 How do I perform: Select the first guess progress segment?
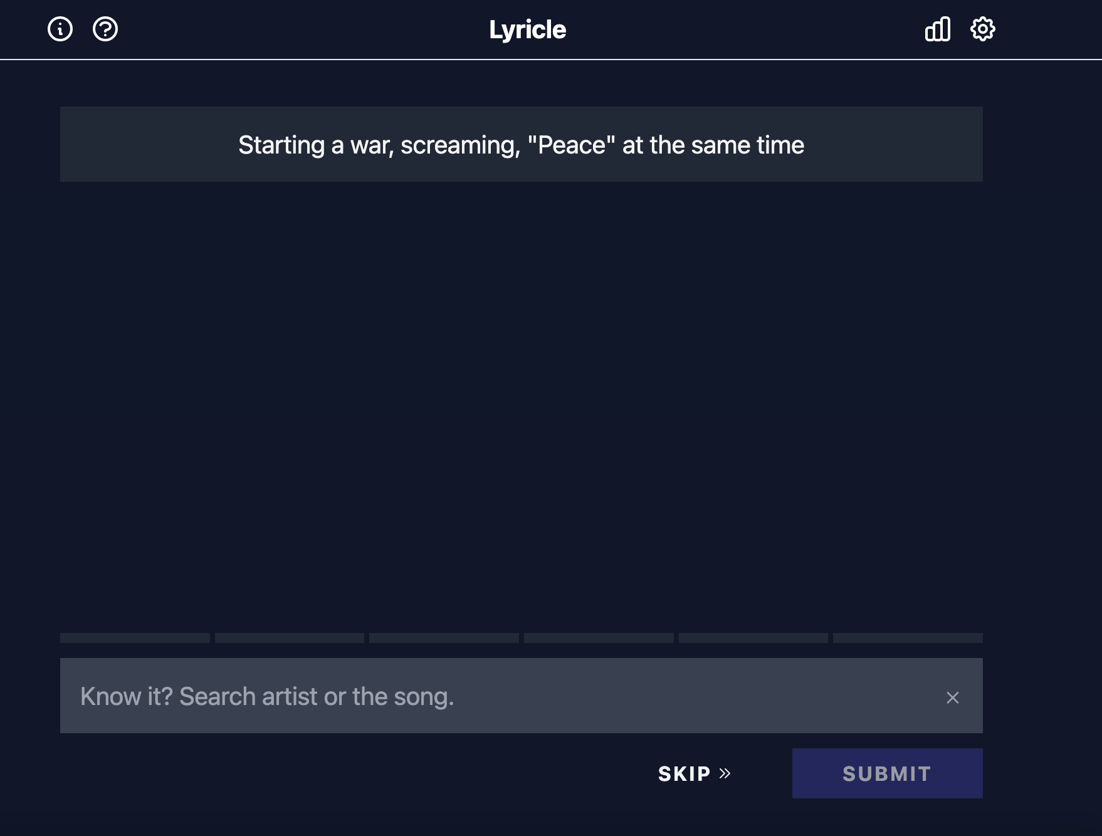135,638
